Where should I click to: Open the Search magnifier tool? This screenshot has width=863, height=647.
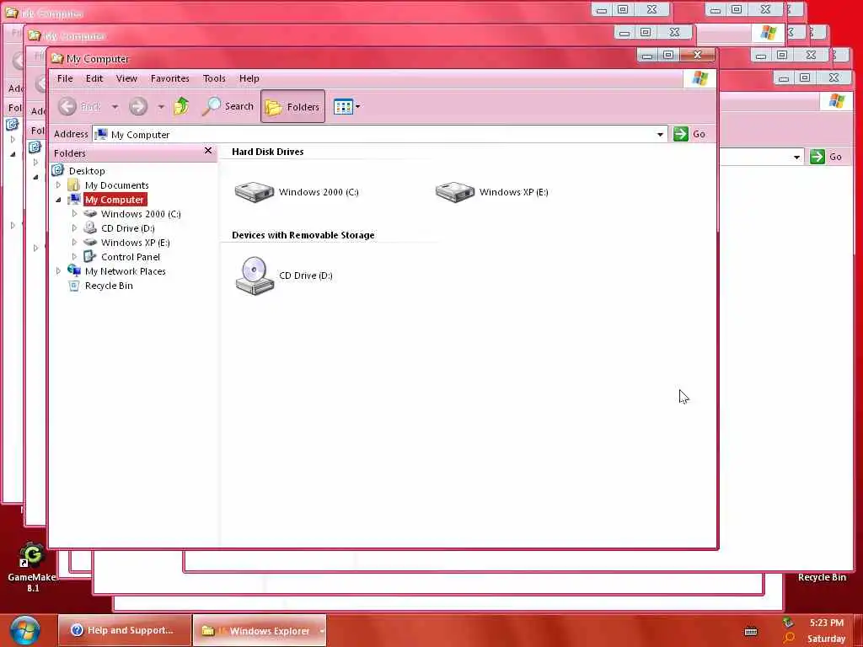pos(228,106)
